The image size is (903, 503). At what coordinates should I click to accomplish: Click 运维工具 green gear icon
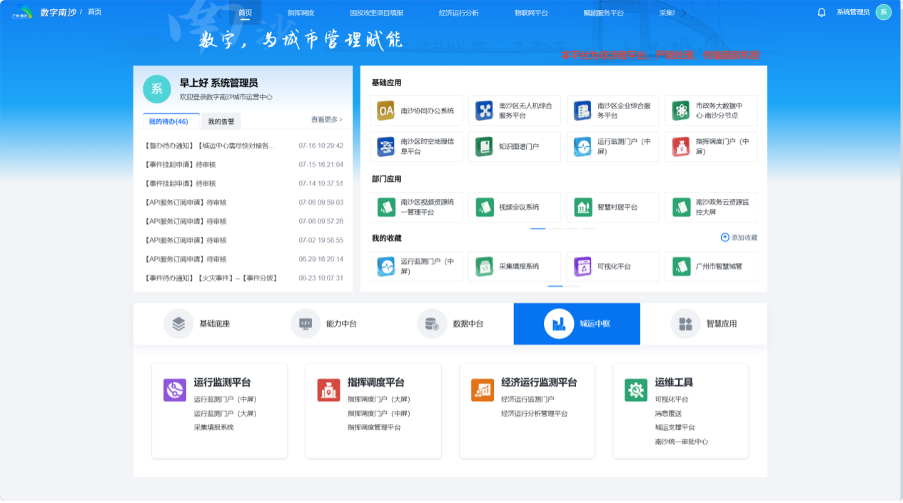636,390
